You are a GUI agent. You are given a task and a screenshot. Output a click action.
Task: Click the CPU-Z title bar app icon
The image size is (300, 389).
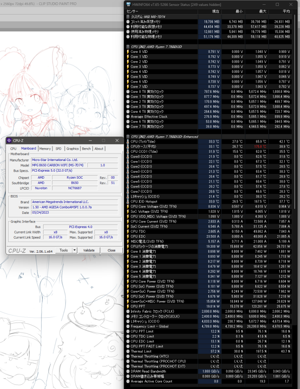[9, 140]
